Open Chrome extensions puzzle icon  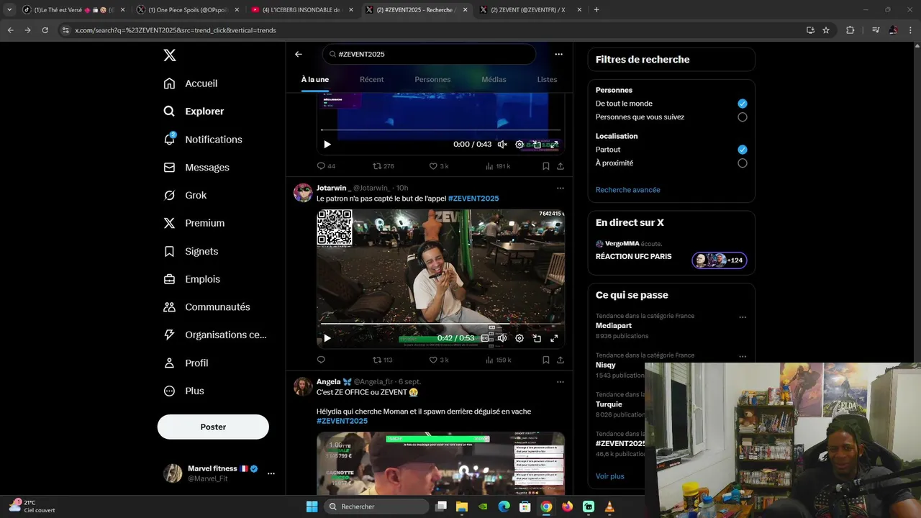tap(850, 30)
